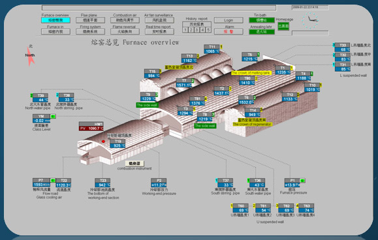Click the red North compass arrow

(x=30, y=57)
